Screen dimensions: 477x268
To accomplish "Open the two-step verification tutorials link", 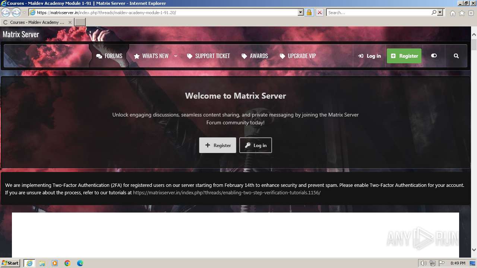I will (x=227, y=193).
